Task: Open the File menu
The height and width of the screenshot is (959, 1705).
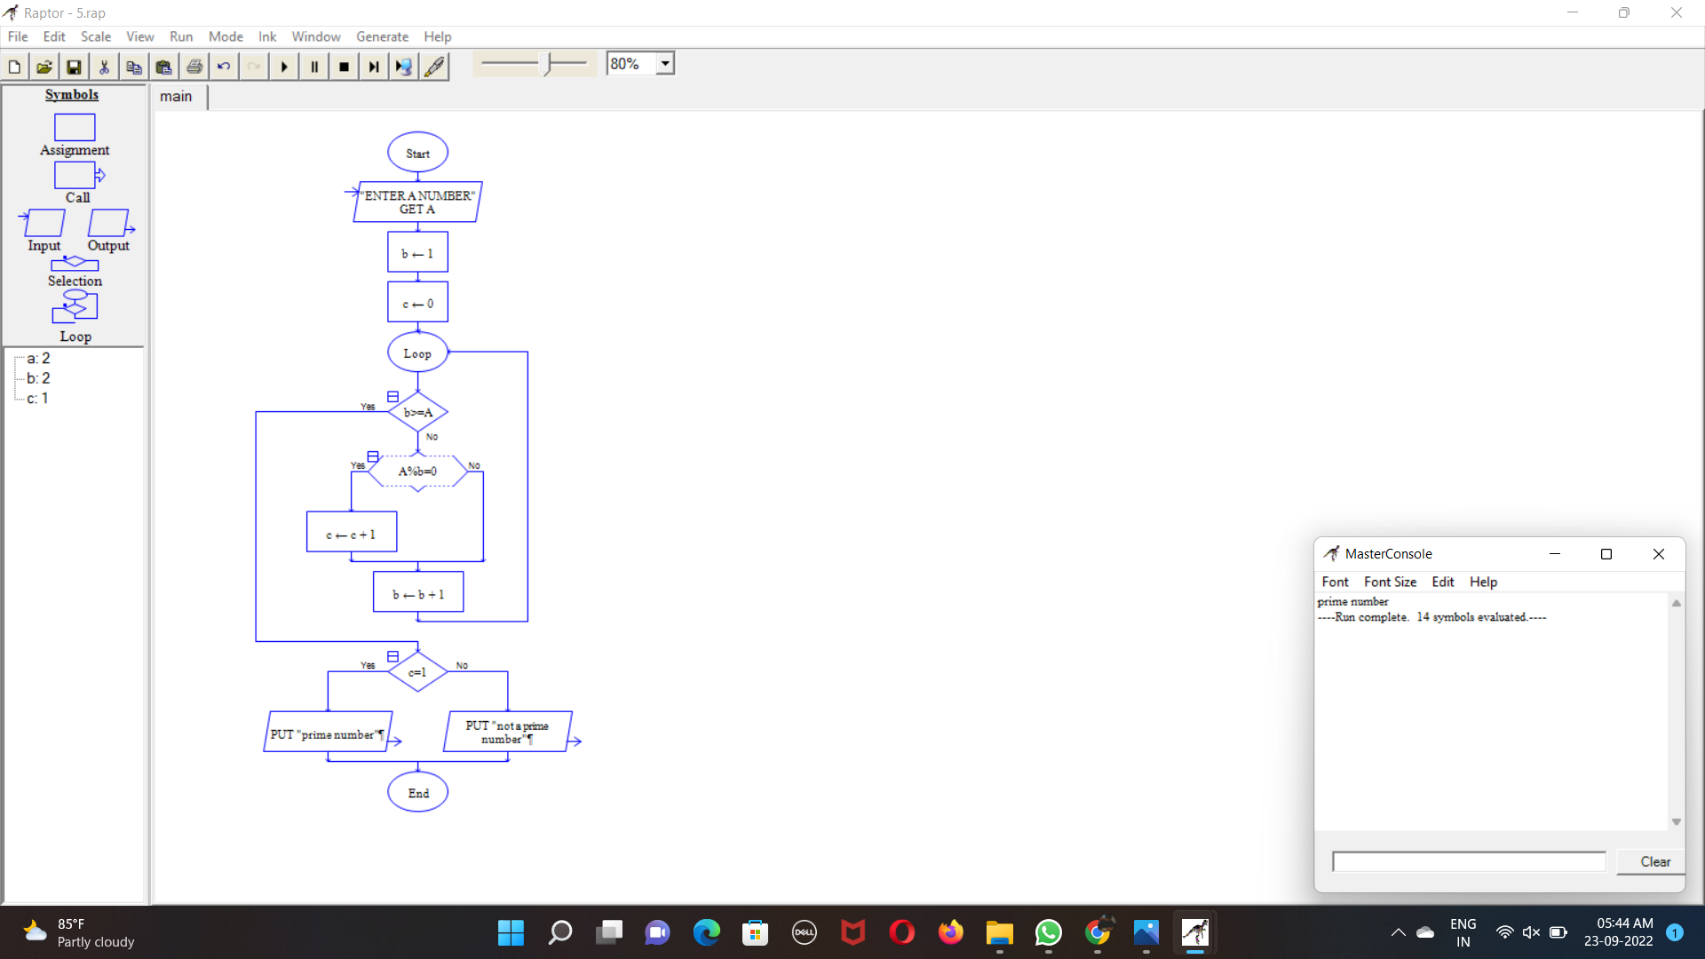Action: click(18, 36)
